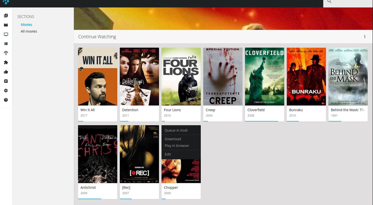The image size is (373, 205).
Task: Select the All movies section link
Action: click(x=29, y=31)
